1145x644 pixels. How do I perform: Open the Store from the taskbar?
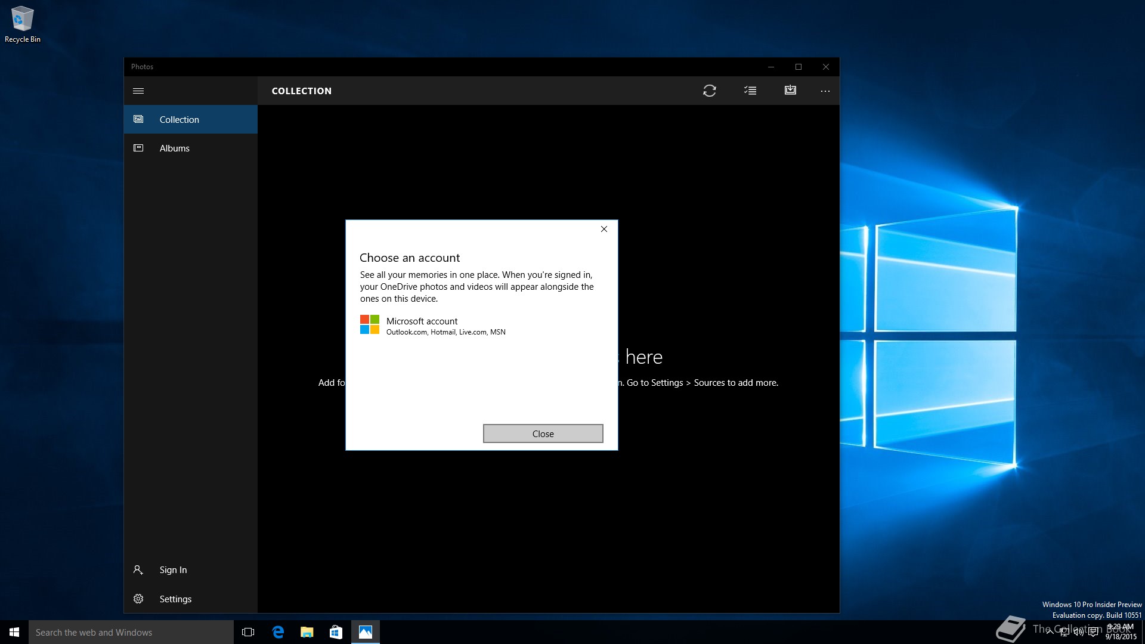point(336,632)
